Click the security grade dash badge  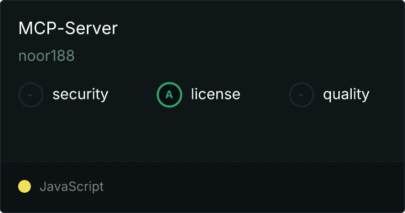tap(31, 95)
